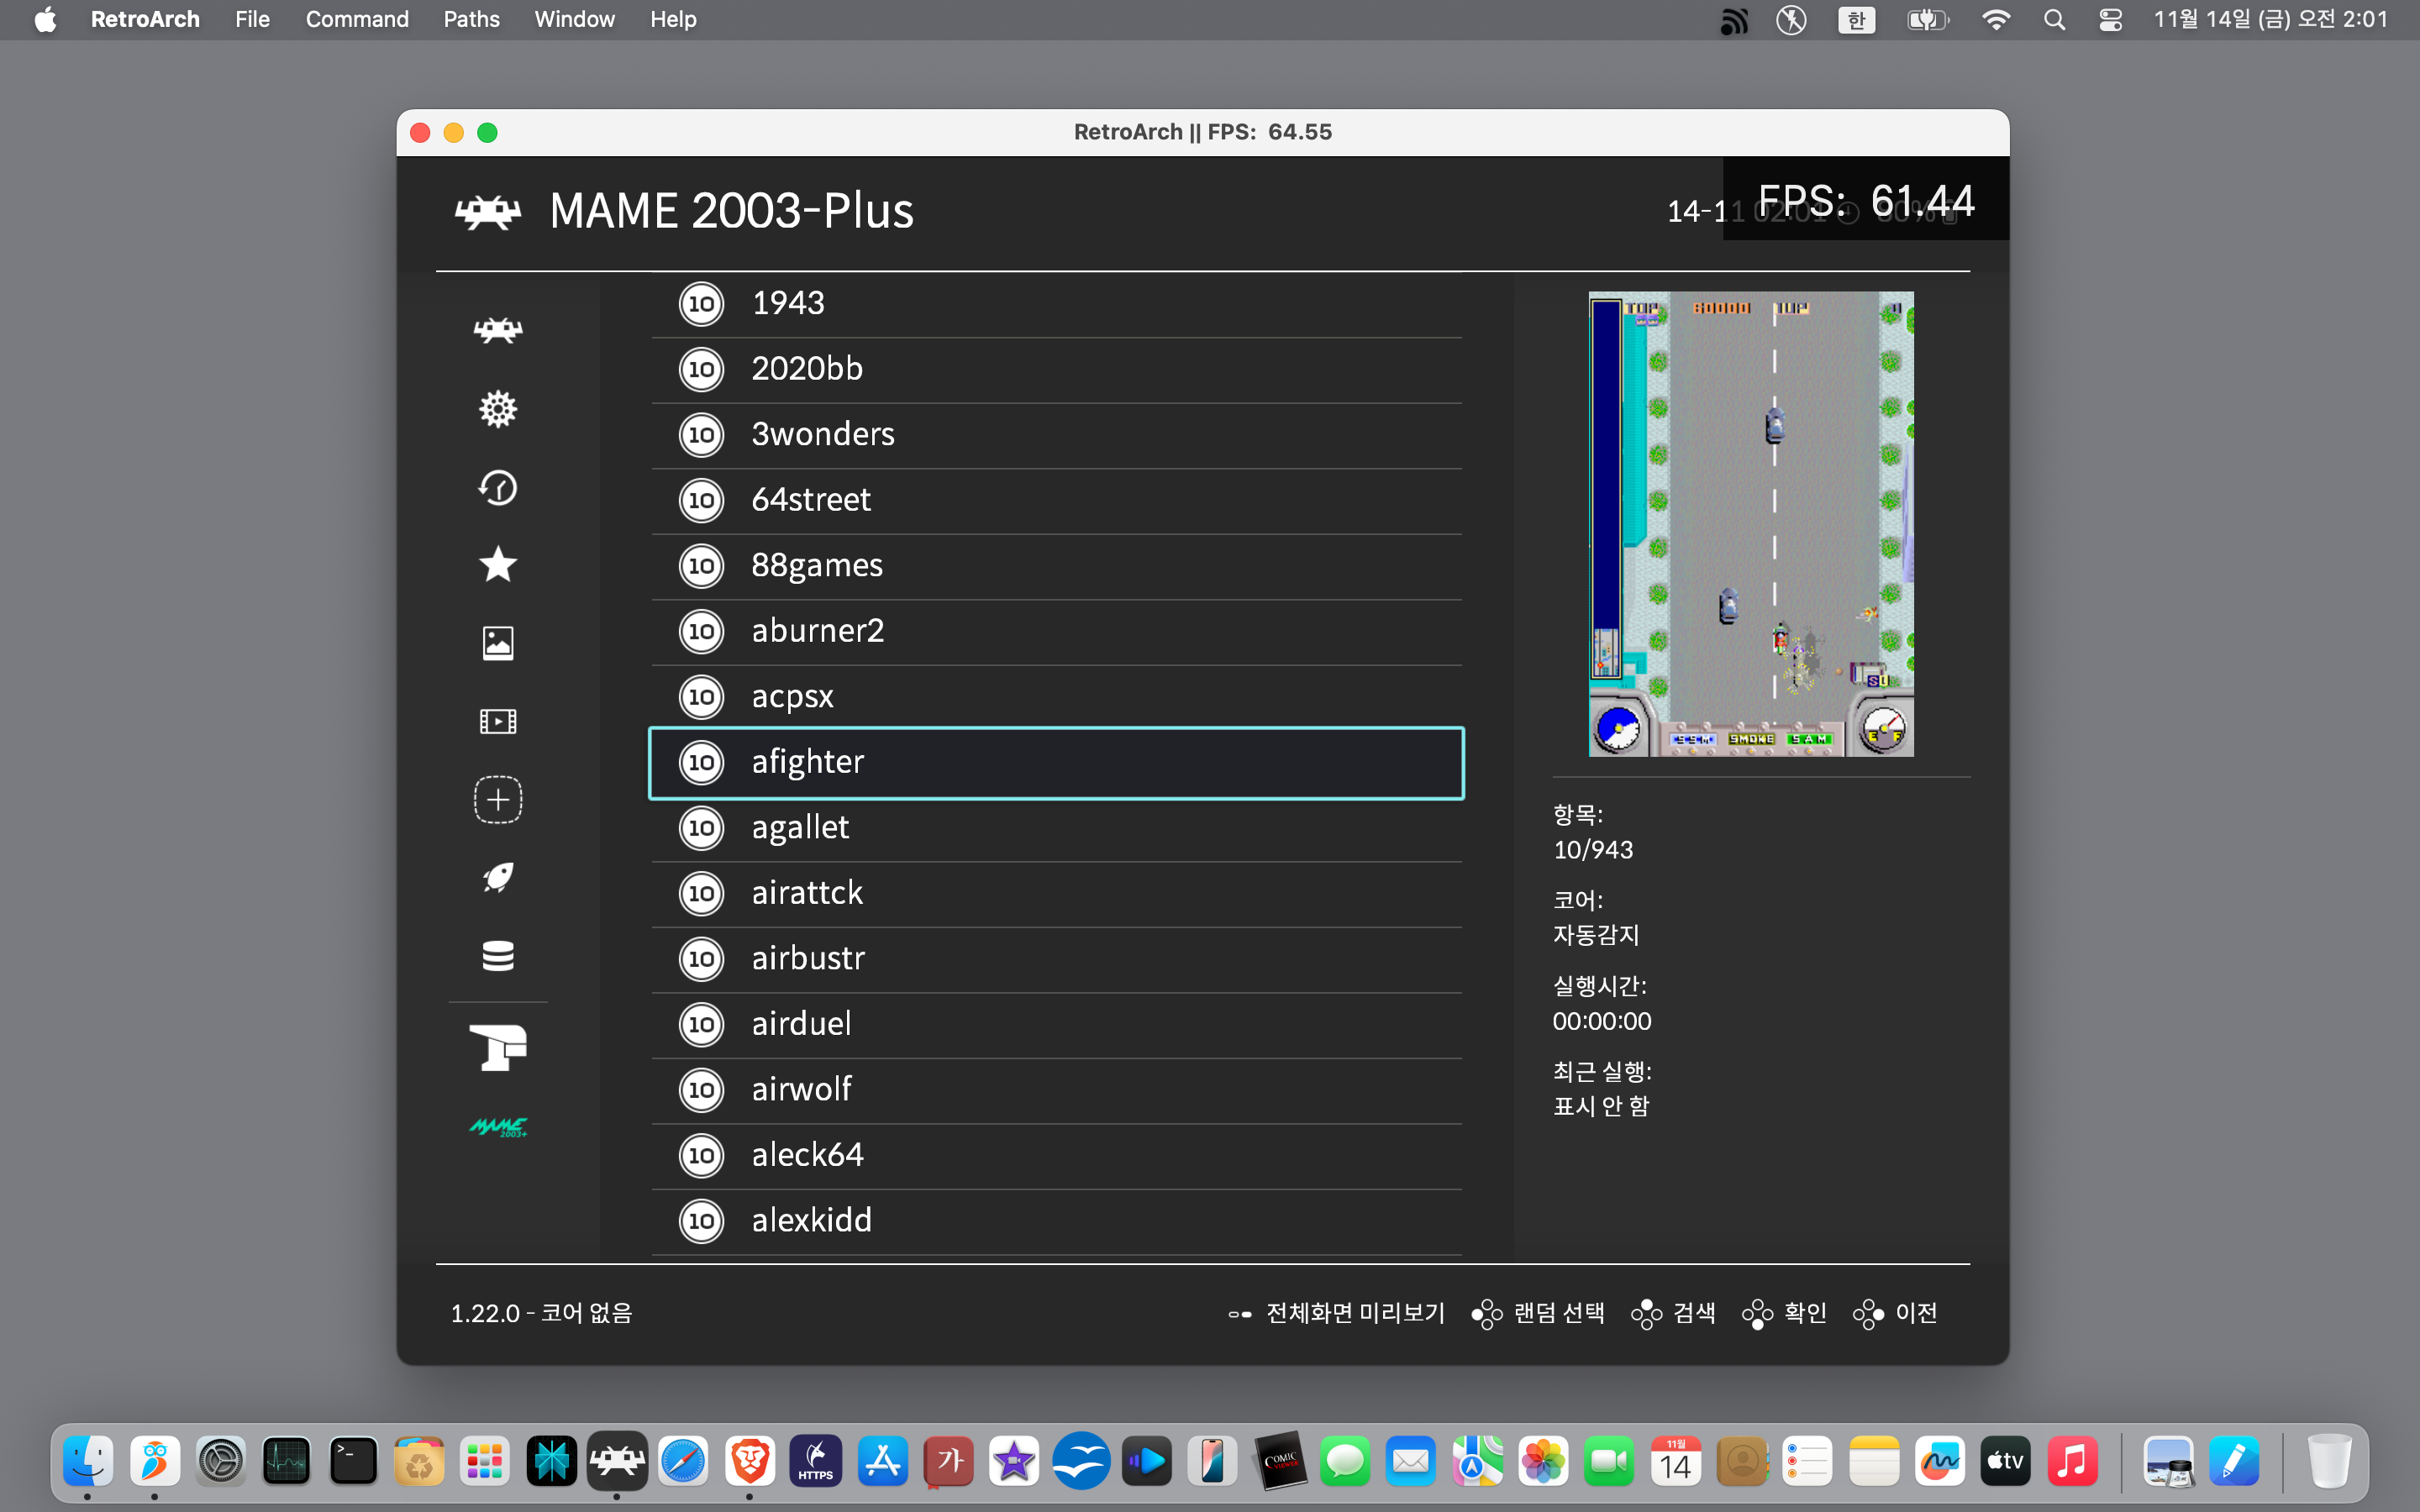Open the Paths menu
Viewport: 2420px width, 1512px height.
(x=471, y=19)
